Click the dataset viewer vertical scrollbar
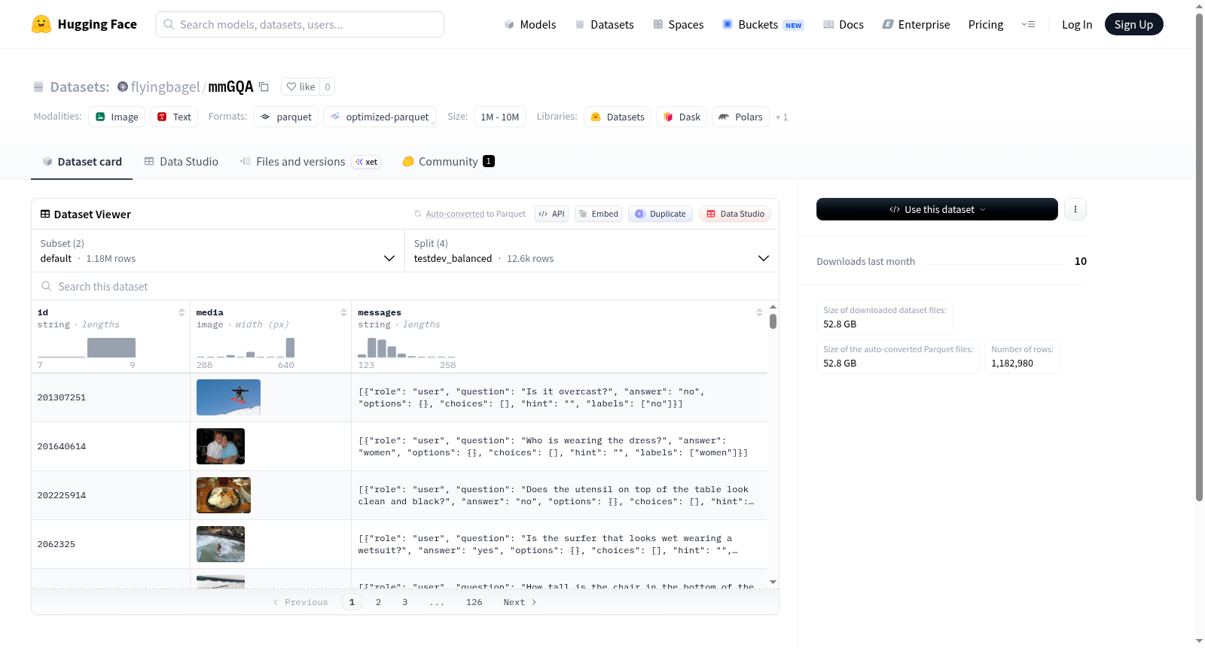 point(773,321)
